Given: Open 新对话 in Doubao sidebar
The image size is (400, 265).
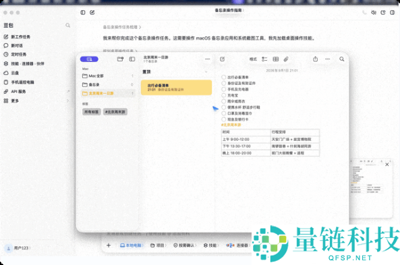Looking at the screenshot, I should 13,45.
